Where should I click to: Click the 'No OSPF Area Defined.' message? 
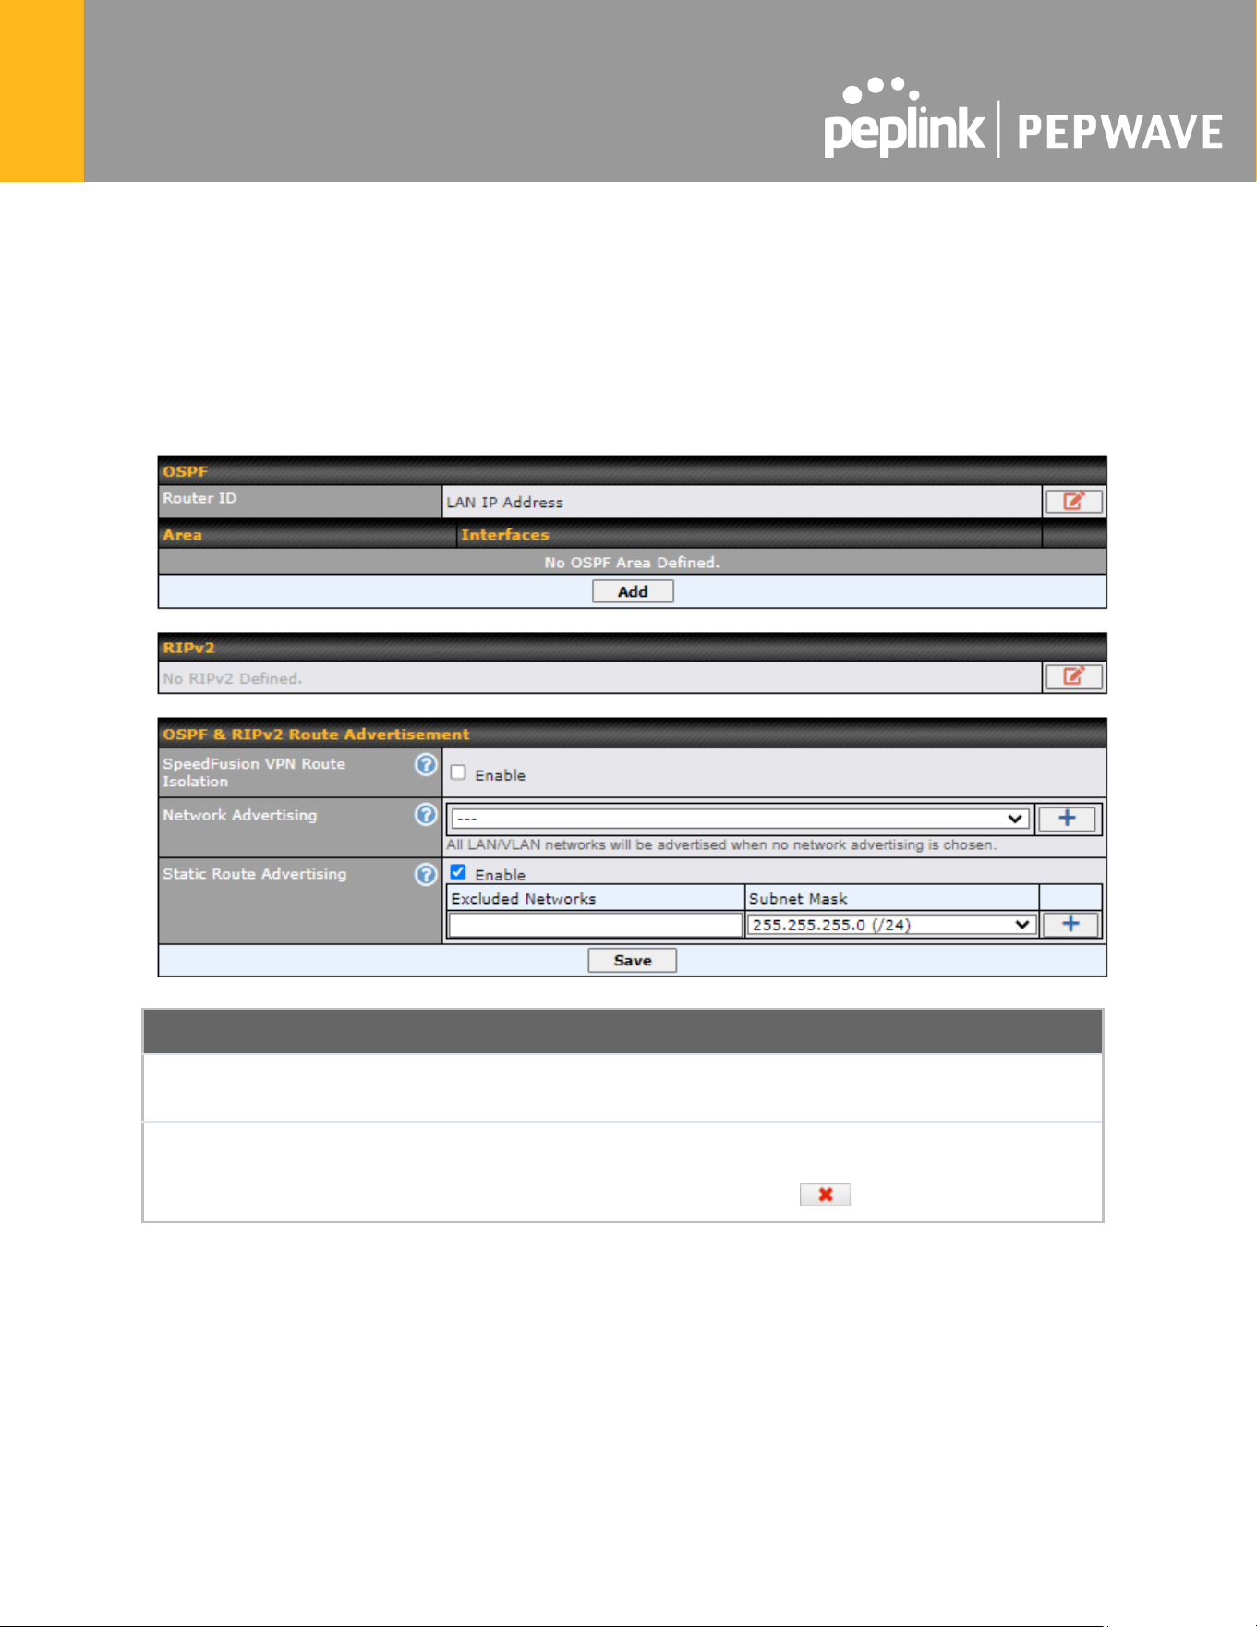[x=633, y=563]
